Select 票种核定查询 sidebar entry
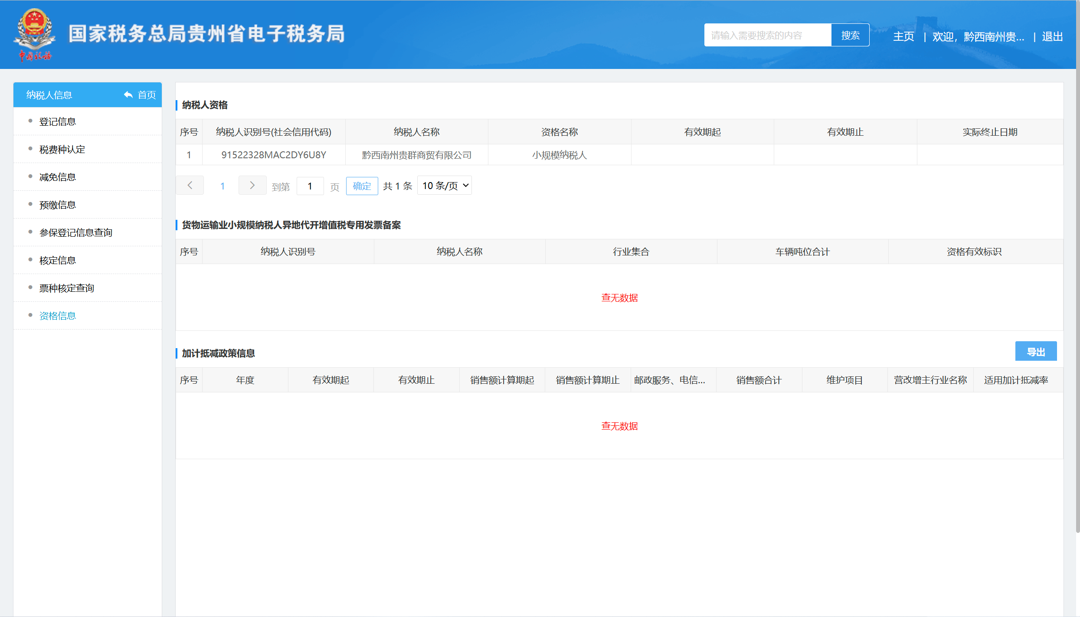This screenshot has width=1080, height=617. pyautogui.click(x=67, y=288)
